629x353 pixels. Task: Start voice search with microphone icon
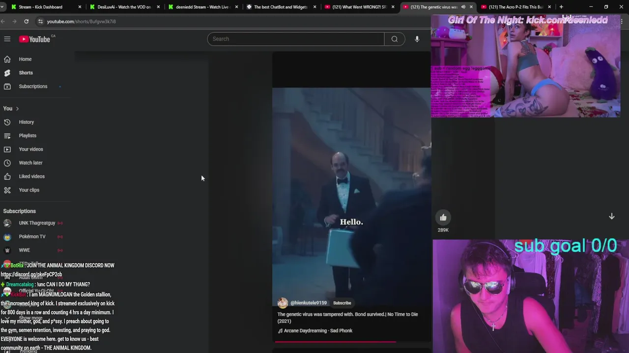pyautogui.click(x=417, y=39)
